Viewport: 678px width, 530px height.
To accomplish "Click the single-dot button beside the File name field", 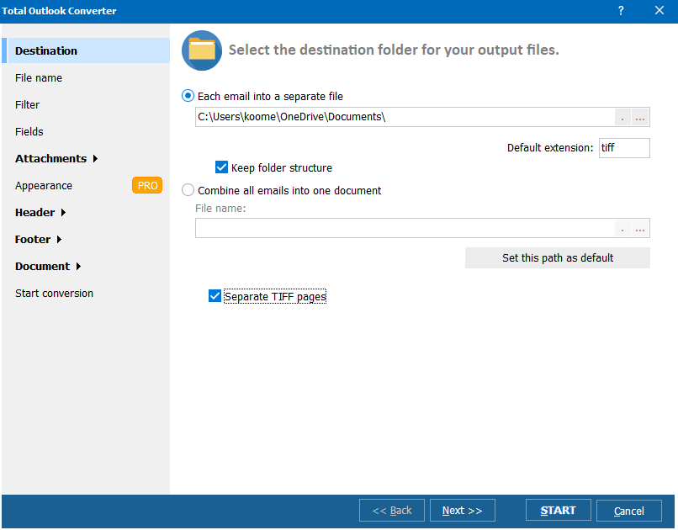I will [x=622, y=228].
